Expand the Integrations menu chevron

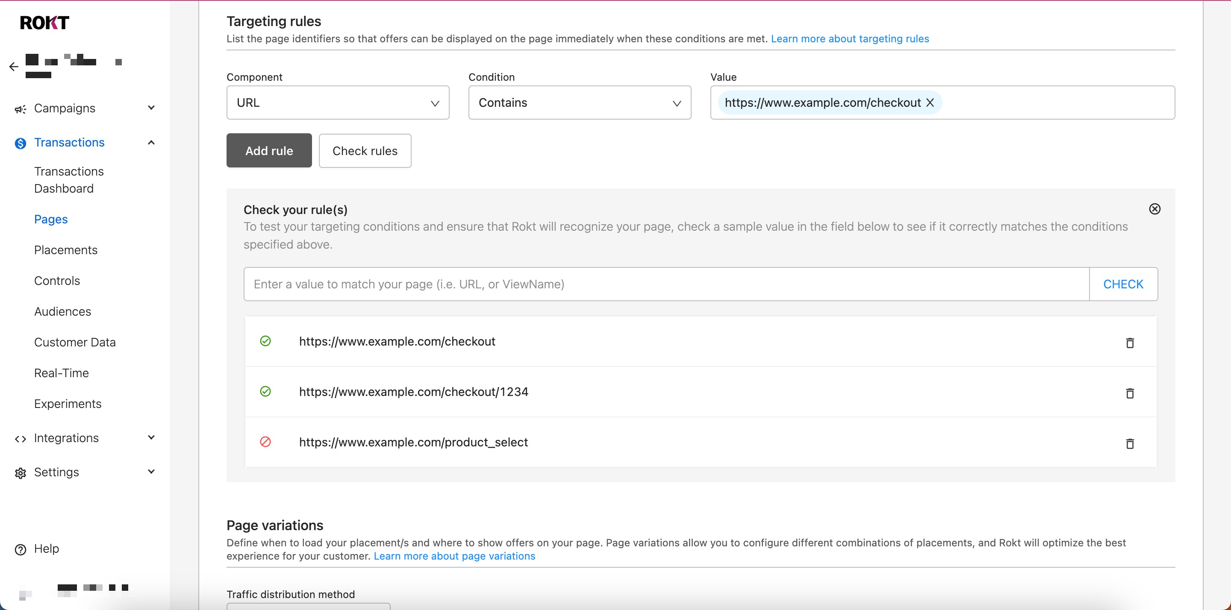click(151, 437)
